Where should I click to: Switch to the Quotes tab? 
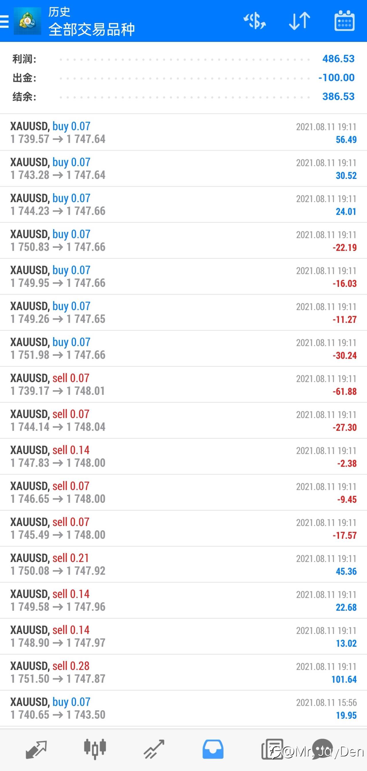coord(36,750)
